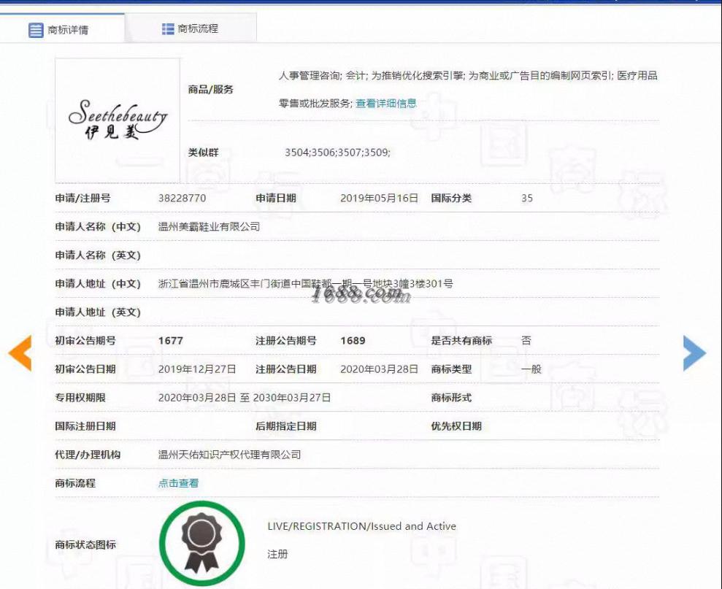722x589 pixels.
Task: Click the 专用权期限 label
Action: pyautogui.click(x=80, y=398)
